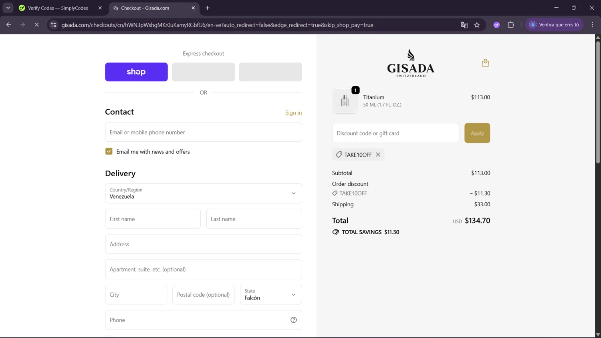Remove the TAKE10OFF discount code chip
This screenshot has height=338, width=601.
[378, 155]
